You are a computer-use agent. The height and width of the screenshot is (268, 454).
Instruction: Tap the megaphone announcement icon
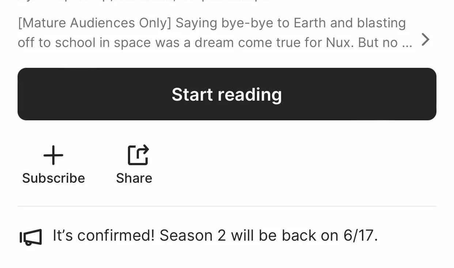pyautogui.click(x=30, y=237)
